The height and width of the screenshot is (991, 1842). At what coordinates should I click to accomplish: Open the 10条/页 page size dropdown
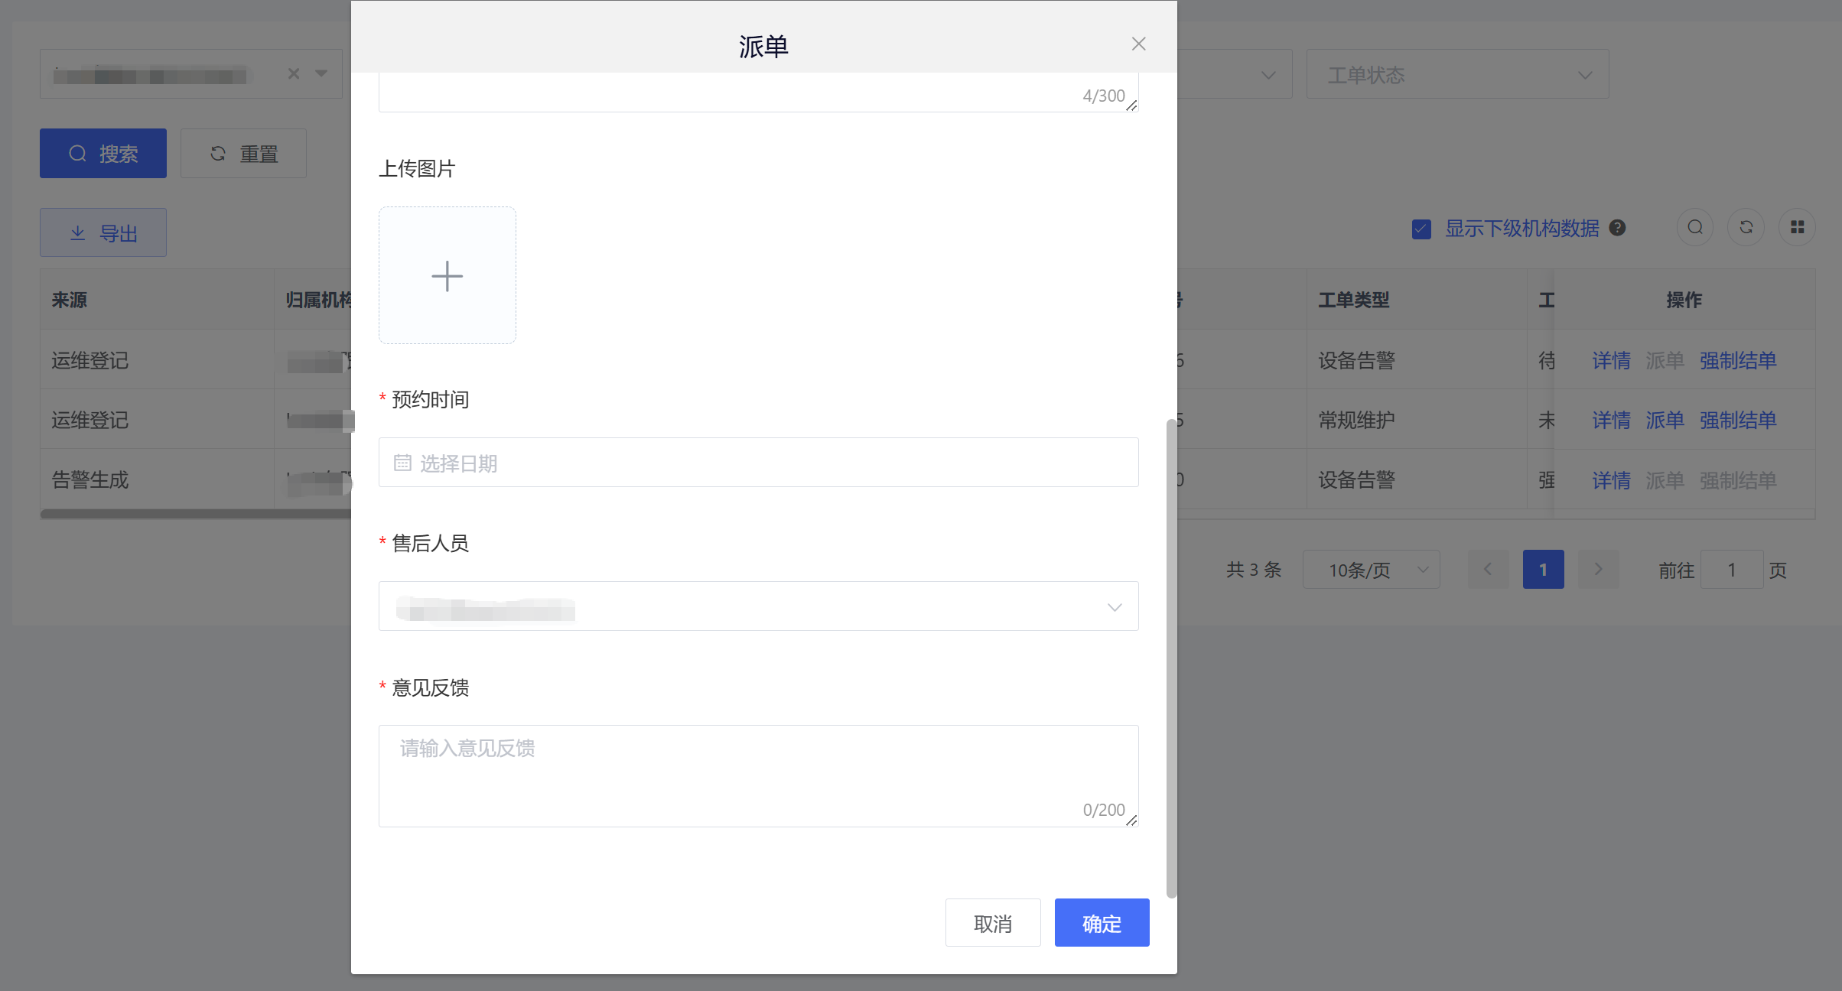pyautogui.click(x=1371, y=570)
